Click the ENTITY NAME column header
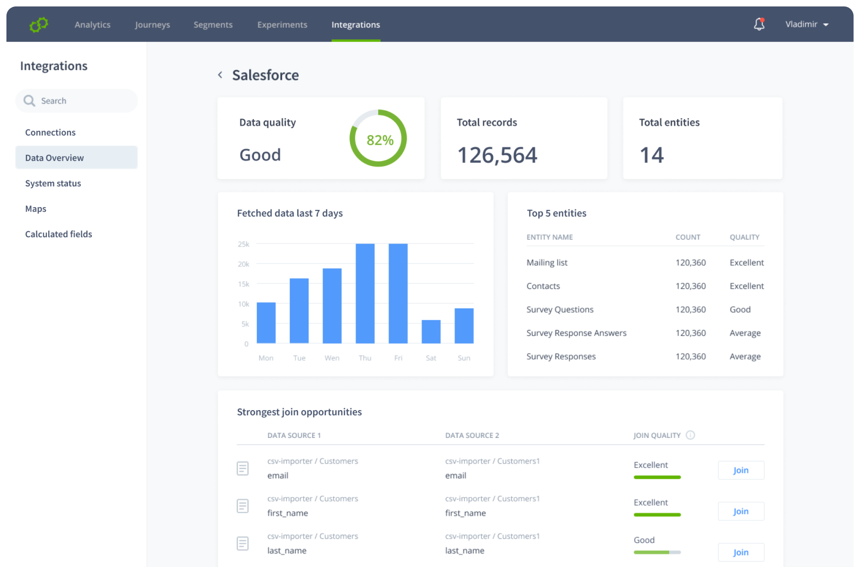 coord(549,237)
